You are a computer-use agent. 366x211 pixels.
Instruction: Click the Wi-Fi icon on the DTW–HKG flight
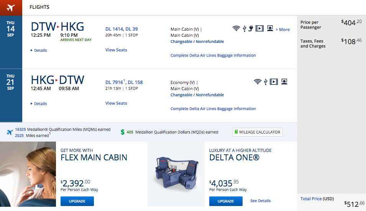coord(236,28)
